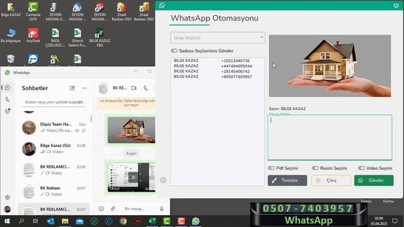
Task: Open Google Chrome from the taskbar
Action: [x=123, y=221]
